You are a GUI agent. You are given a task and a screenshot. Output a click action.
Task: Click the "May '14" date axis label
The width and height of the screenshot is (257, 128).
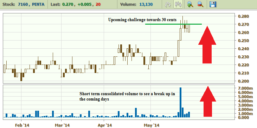click(x=152, y=125)
